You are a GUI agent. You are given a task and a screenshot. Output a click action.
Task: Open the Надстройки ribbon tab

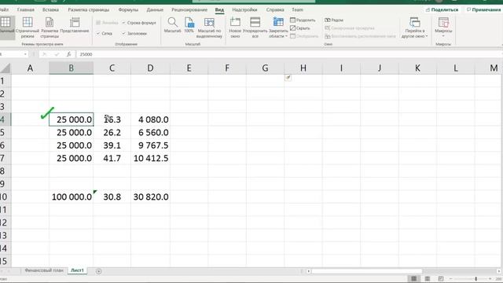(244, 10)
